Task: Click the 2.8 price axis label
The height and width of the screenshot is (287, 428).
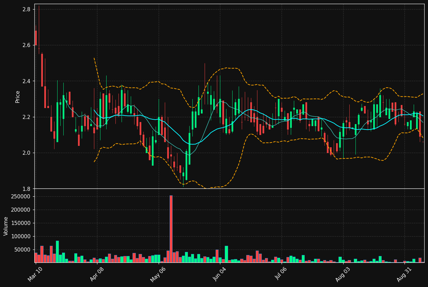Action: [x=26, y=9]
